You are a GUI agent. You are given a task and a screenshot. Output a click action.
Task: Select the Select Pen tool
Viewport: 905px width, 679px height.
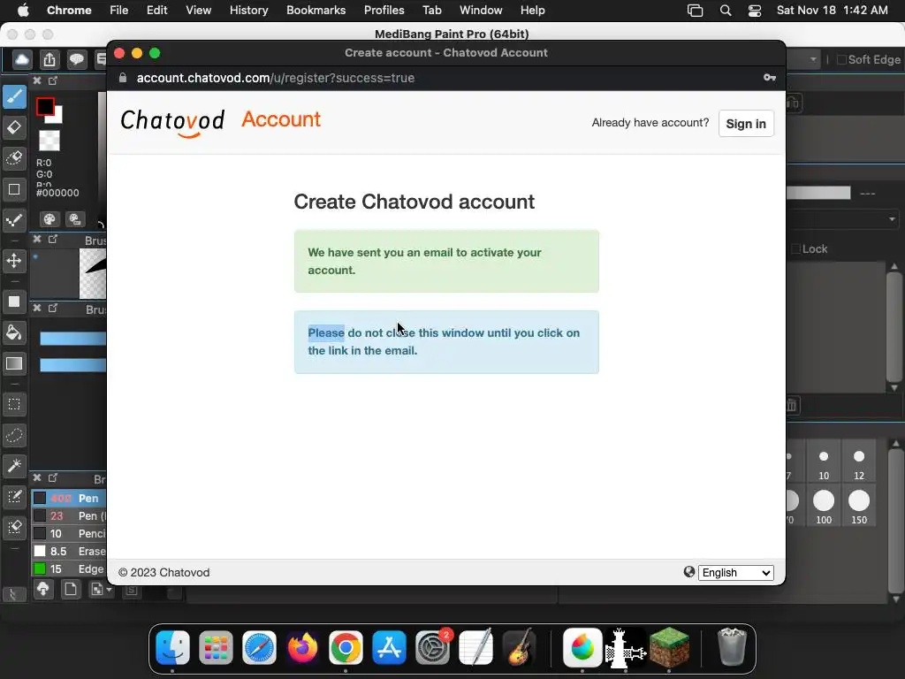(14, 496)
